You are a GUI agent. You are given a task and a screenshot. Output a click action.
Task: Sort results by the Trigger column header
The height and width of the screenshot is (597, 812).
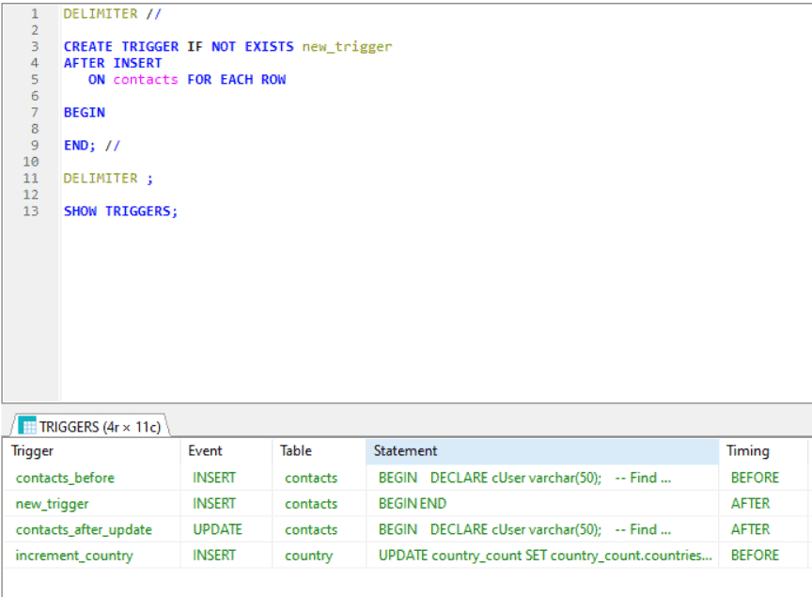tap(32, 451)
